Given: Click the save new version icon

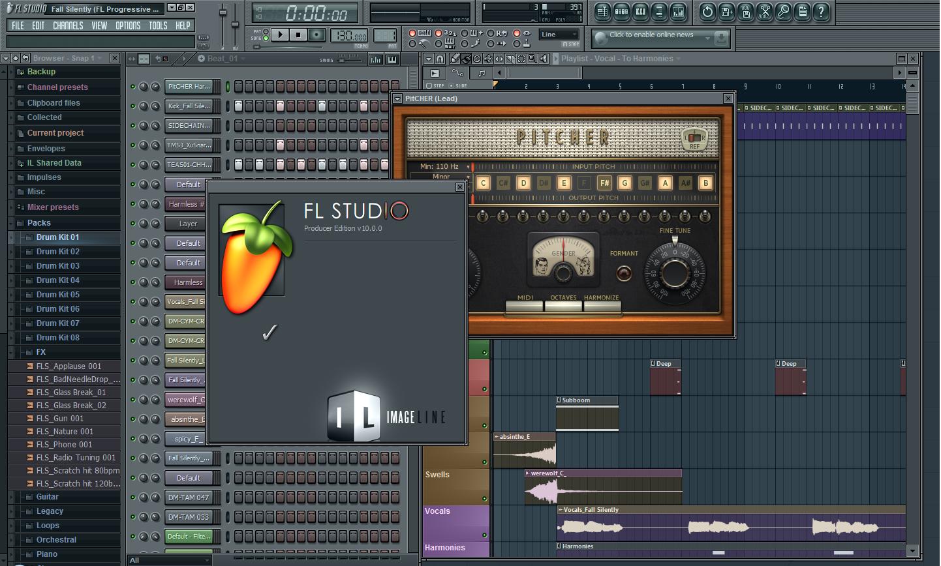Looking at the screenshot, I should (726, 10).
